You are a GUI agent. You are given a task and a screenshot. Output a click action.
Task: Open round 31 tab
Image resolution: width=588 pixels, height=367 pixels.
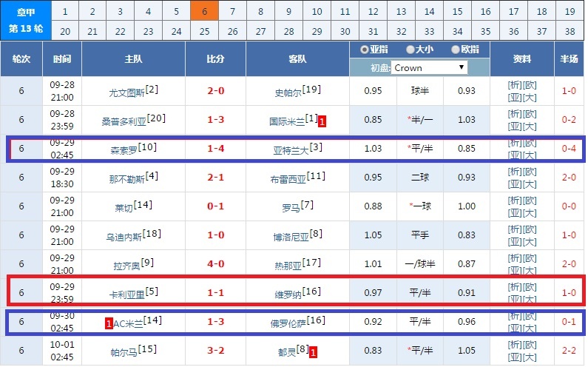pyautogui.click(x=373, y=31)
